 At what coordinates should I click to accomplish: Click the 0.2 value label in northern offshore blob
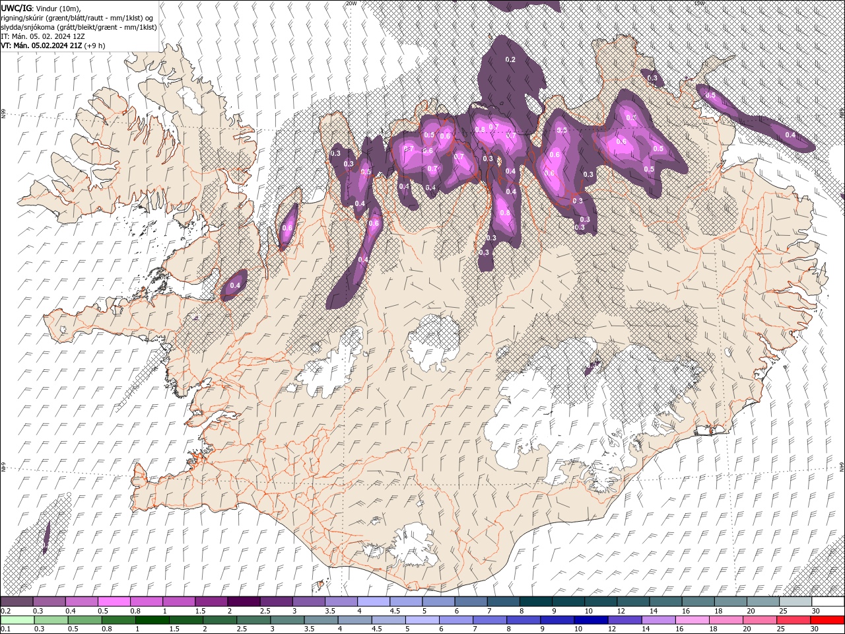[510, 60]
